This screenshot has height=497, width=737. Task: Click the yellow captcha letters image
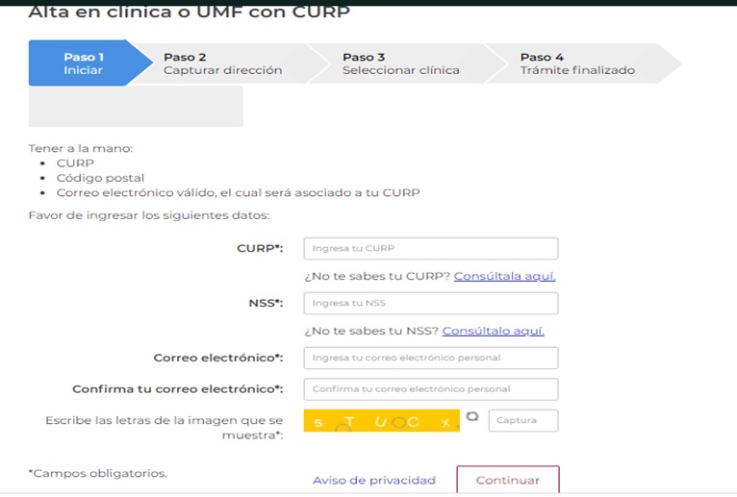click(382, 421)
